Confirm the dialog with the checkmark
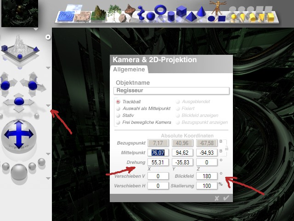The image size is (294, 221). (226, 198)
